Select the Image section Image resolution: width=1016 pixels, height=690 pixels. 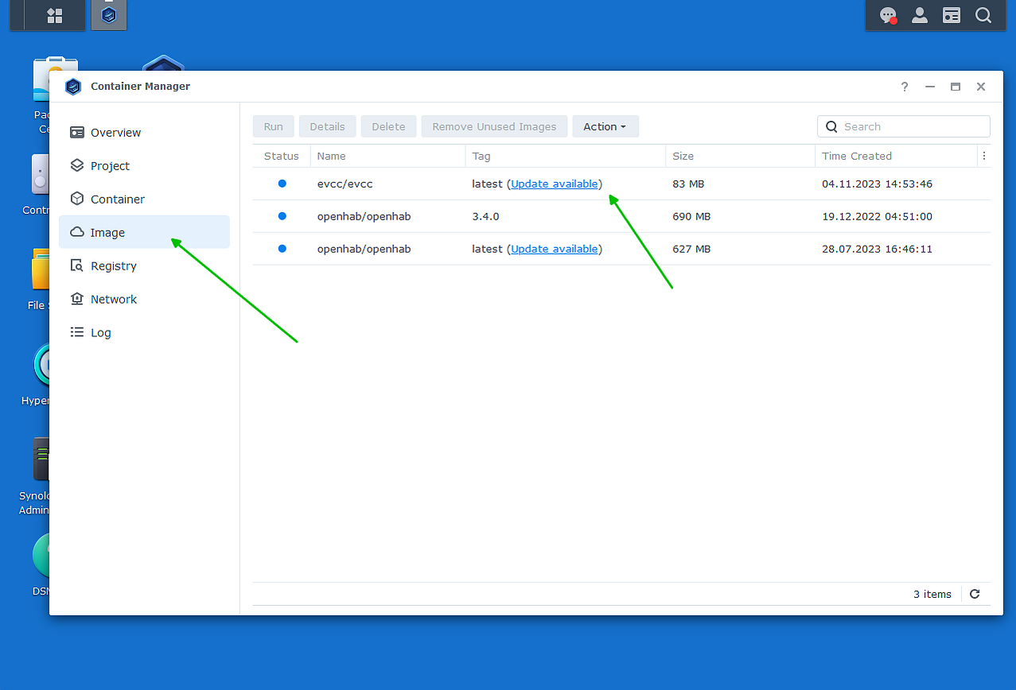click(x=144, y=232)
